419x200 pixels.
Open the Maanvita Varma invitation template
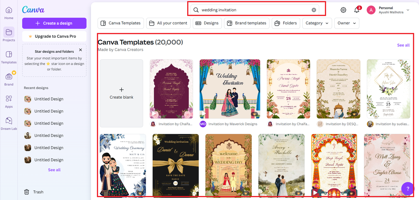click(338, 89)
